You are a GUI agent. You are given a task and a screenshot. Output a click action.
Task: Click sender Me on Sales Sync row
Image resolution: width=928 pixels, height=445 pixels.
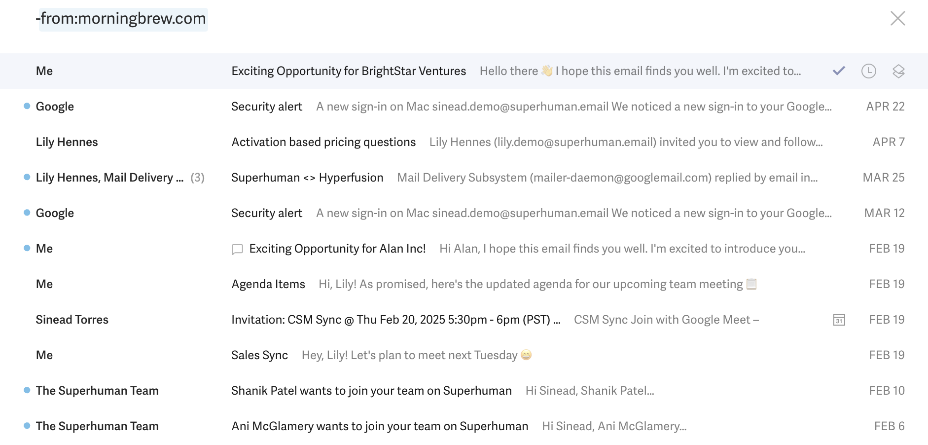pos(44,355)
